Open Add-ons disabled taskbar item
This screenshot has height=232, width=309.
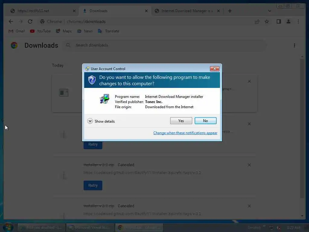coord(41,227)
